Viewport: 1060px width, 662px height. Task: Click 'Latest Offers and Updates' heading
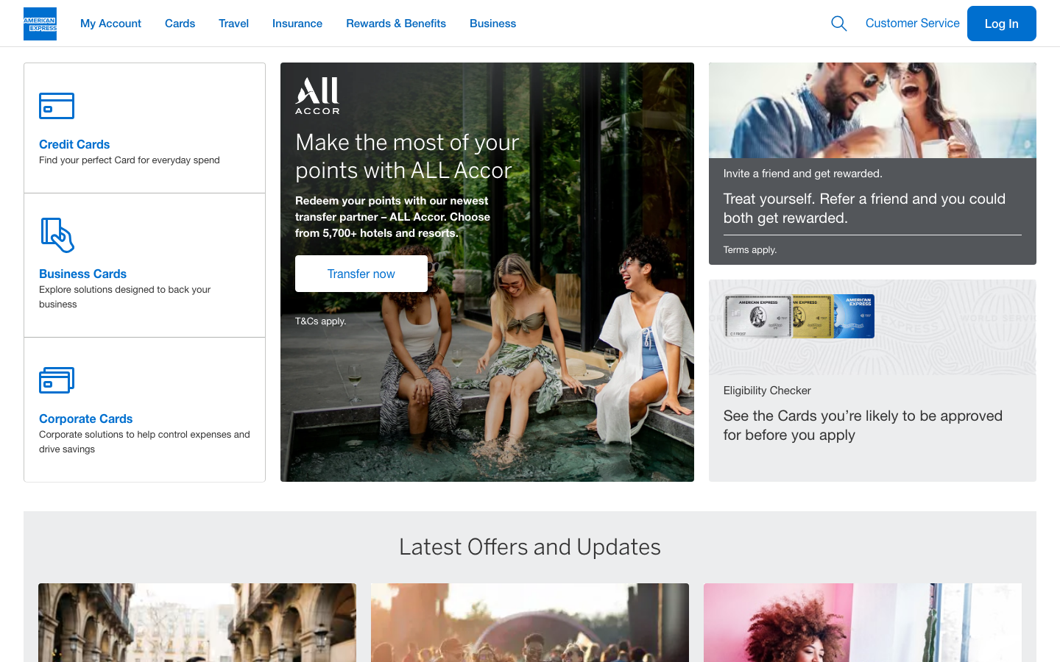point(530,547)
